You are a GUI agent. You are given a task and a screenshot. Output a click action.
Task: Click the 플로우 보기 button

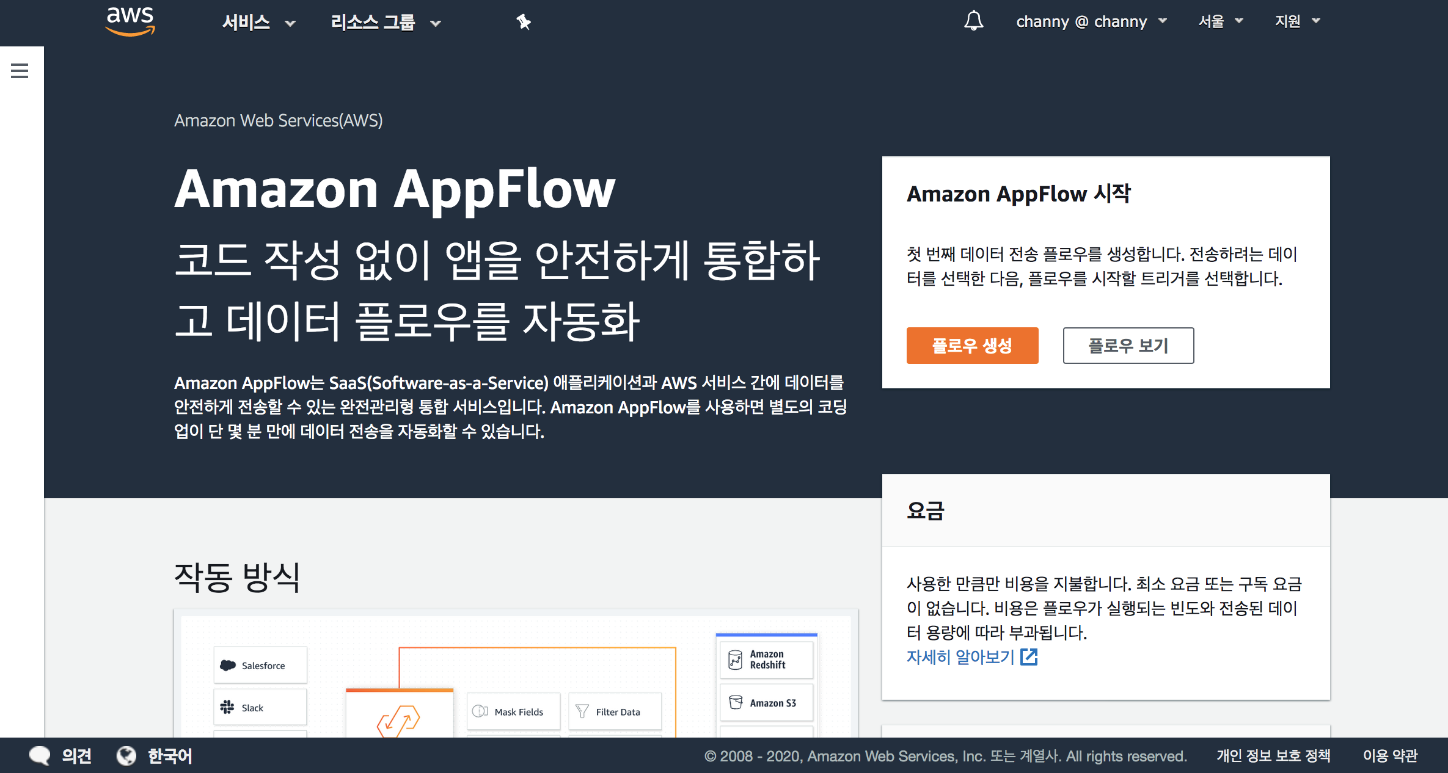[1128, 346]
